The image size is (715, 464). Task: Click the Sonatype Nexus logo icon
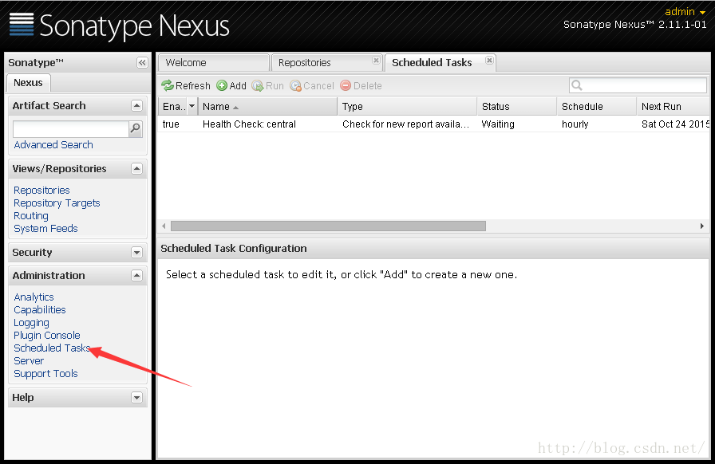coord(22,25)
